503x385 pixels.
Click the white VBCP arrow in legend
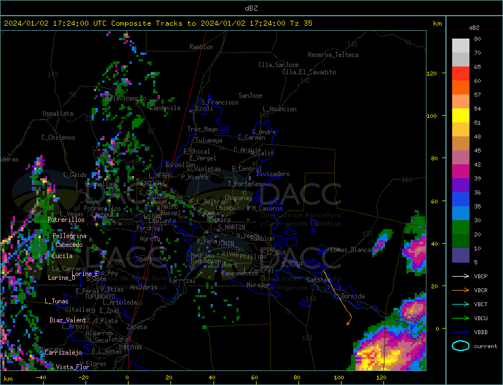pyautogui.click(x=461, y=276)
